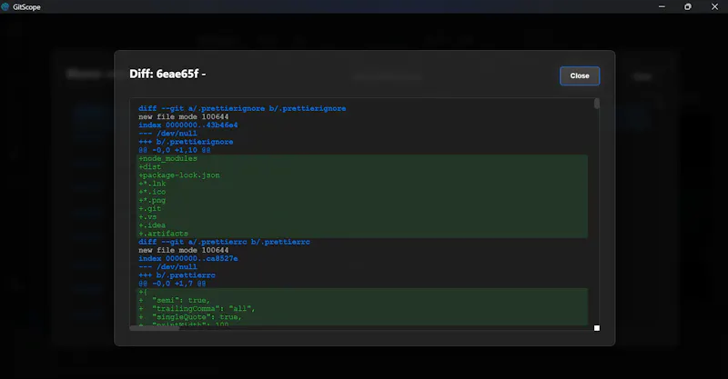Close the GitScope window
The image size is (728, 379).
coord(714,6)
